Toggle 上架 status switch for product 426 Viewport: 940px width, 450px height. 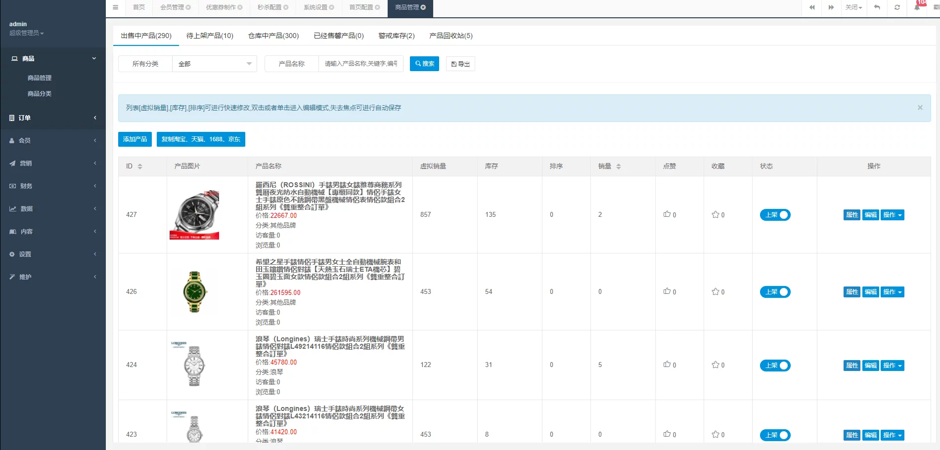click(x=775, y=292)
